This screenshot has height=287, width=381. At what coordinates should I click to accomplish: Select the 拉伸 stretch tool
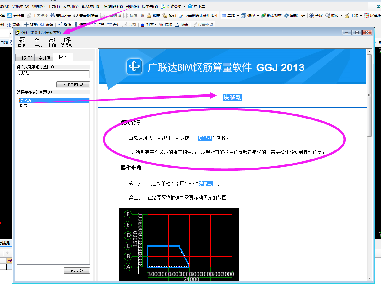coord(181,25)
